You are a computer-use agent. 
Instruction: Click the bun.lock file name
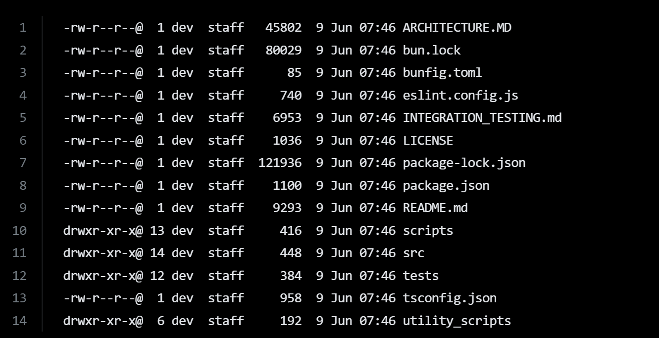432,50
